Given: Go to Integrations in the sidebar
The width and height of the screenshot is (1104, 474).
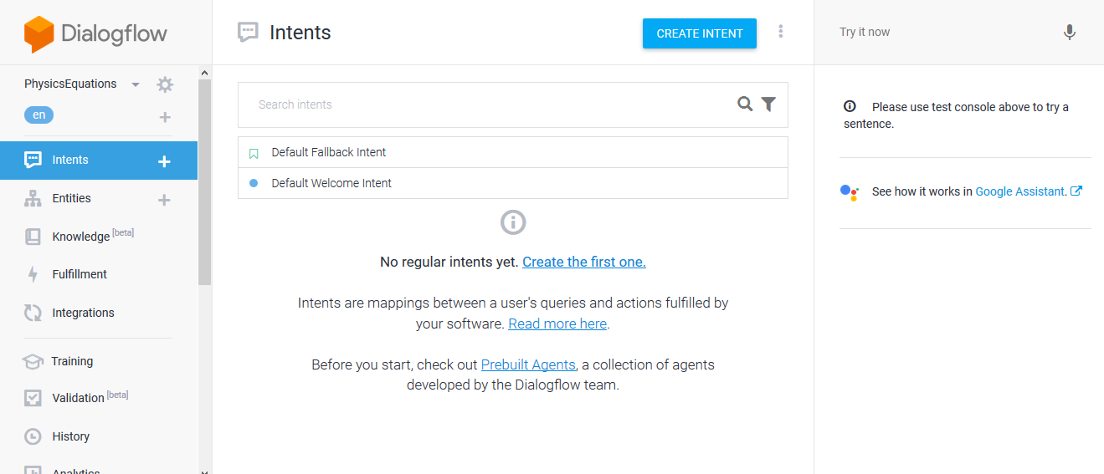Looking at the screenshot, I should [x=83, y=313].
